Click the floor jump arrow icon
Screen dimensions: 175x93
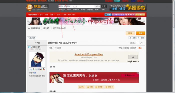(x=141, y=43)
